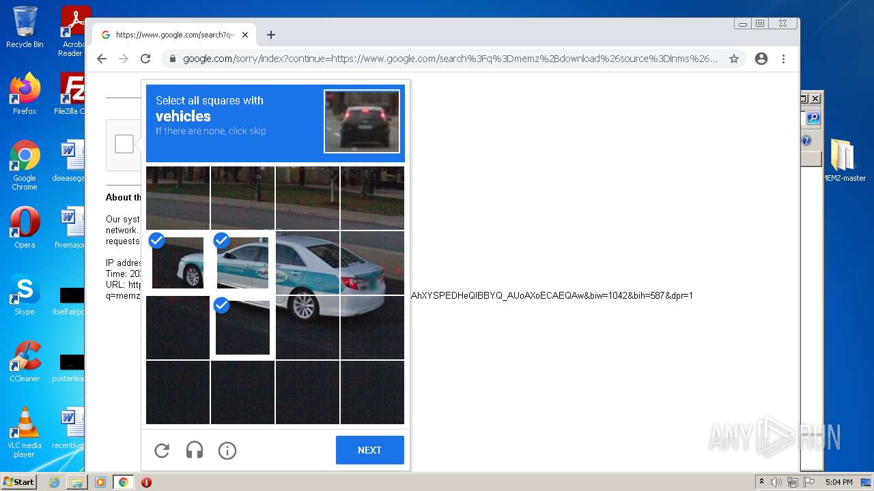
Task: Open diseasega Word document on desktop
Action: click(x=68, y=162)
